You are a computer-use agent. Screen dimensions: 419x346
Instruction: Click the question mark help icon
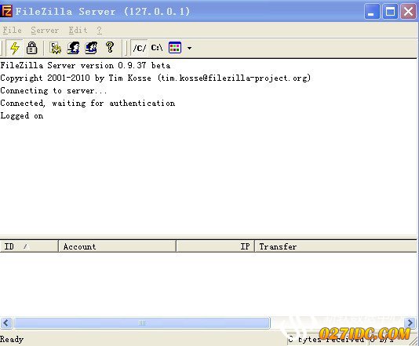(110, 48)
